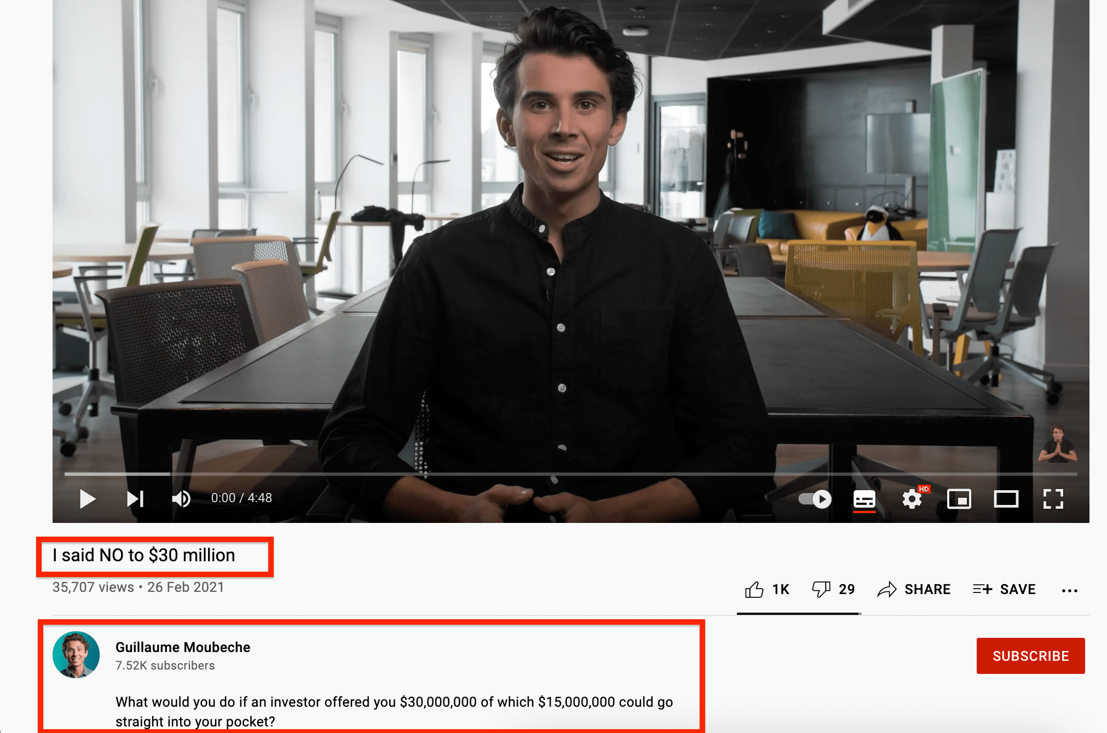Play the video
Viewport: 1107px width, 733px height.
click(x=87, y=498)
